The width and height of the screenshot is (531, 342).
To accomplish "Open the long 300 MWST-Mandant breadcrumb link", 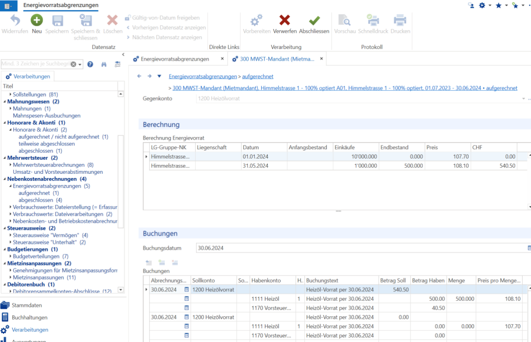I will pos(345,88).
